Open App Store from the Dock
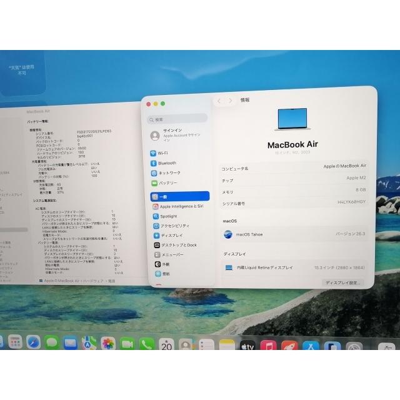This screenshot has width=400, height=400. coord(311,346)
